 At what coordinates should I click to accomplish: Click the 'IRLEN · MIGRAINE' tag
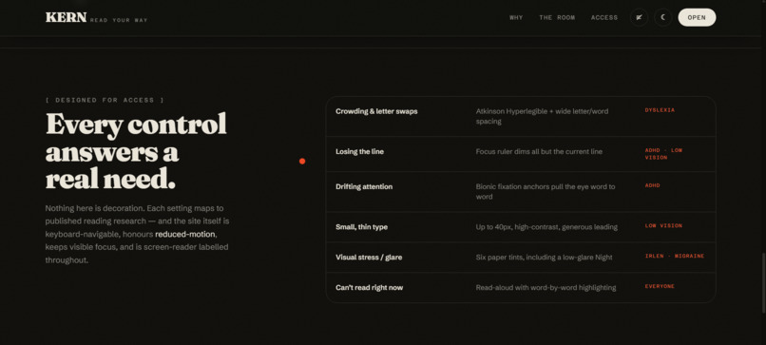(x=675, y=256)
